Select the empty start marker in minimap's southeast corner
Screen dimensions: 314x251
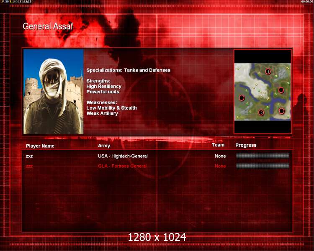tap(282, 111)
